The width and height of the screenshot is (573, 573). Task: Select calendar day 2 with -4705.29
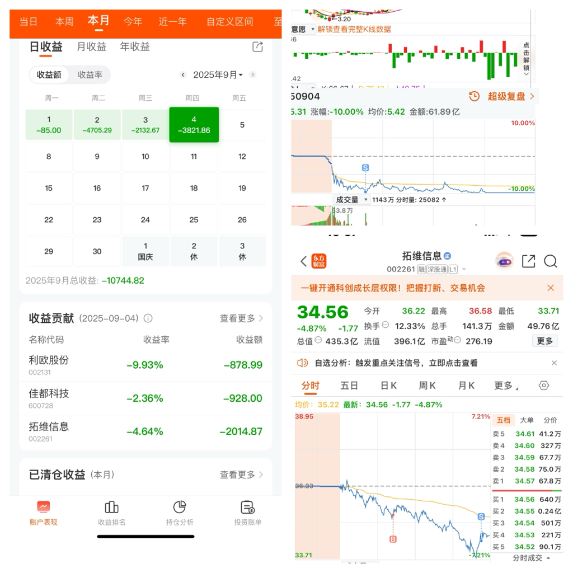[97, 125]
